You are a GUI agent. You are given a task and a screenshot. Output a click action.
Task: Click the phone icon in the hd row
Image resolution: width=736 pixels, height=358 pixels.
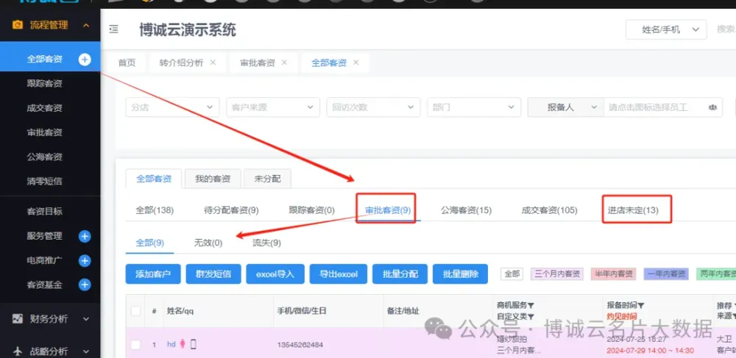click(194, 344)
